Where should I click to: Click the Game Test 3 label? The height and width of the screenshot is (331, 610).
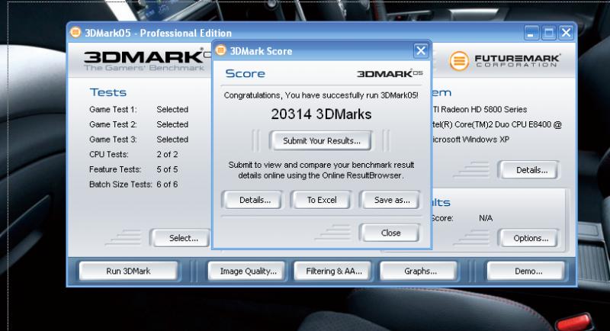[113, 140]
